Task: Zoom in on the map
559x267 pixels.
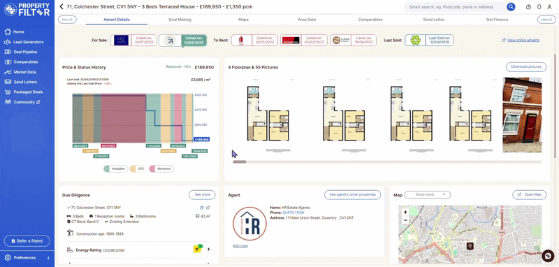Action: pos(405,212)
